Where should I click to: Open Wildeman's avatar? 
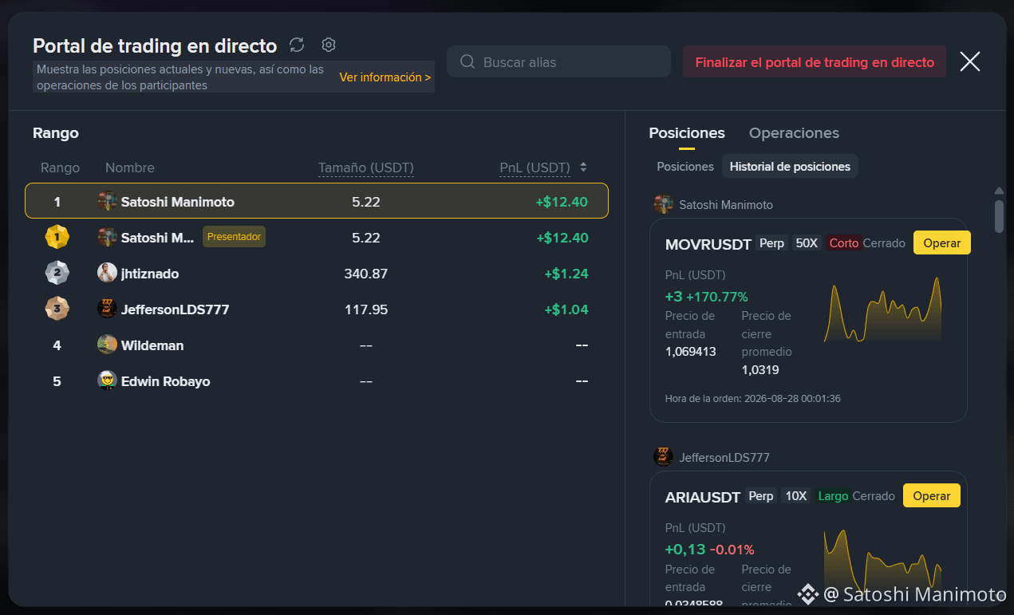tap(107, 345)
